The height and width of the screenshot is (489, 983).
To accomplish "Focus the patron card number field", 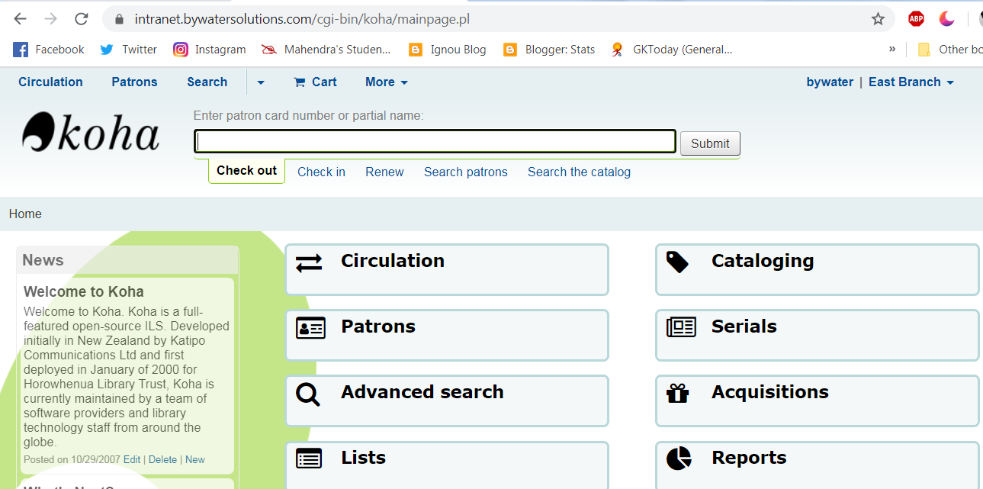I will coord(435,142).
